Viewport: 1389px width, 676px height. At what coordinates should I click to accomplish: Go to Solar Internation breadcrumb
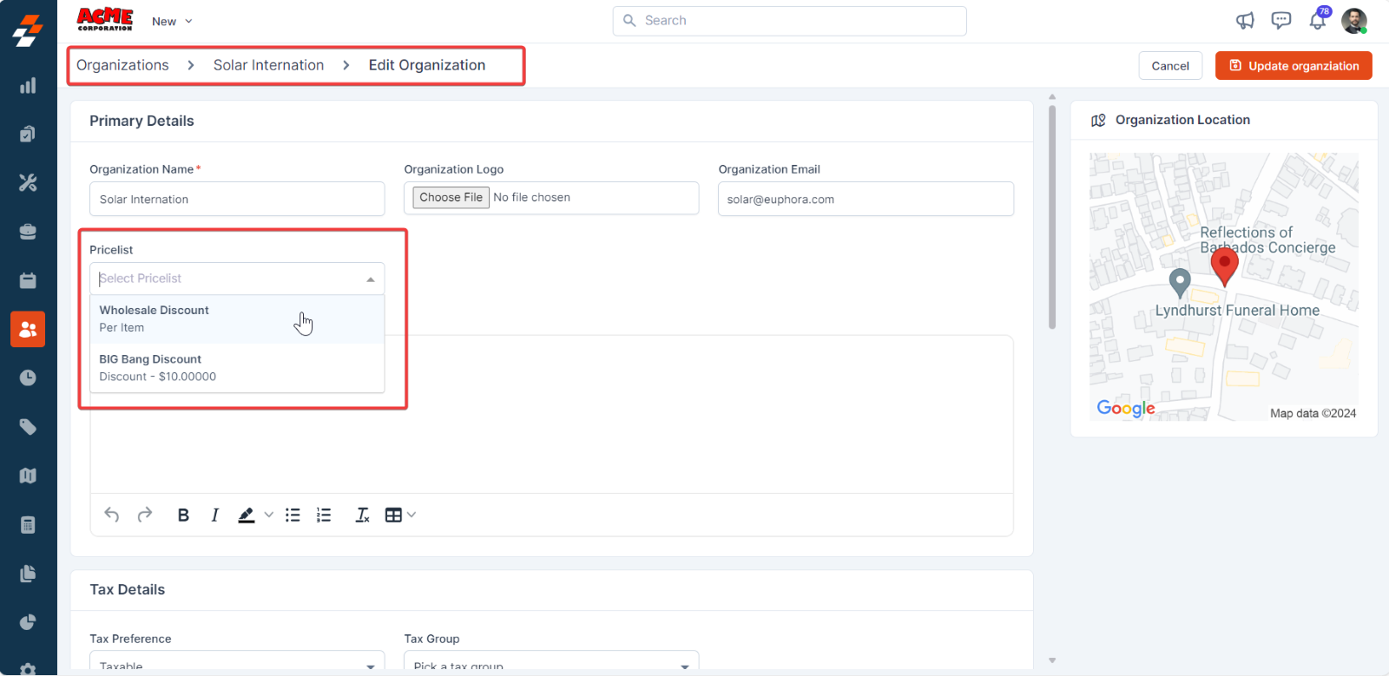pos(268,65)
